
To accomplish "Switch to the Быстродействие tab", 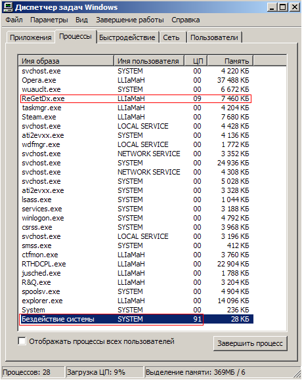I will 127,37.
